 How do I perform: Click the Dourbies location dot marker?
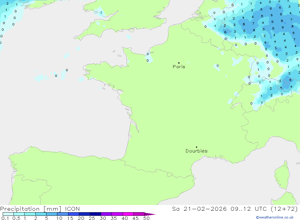click(196, 147)
